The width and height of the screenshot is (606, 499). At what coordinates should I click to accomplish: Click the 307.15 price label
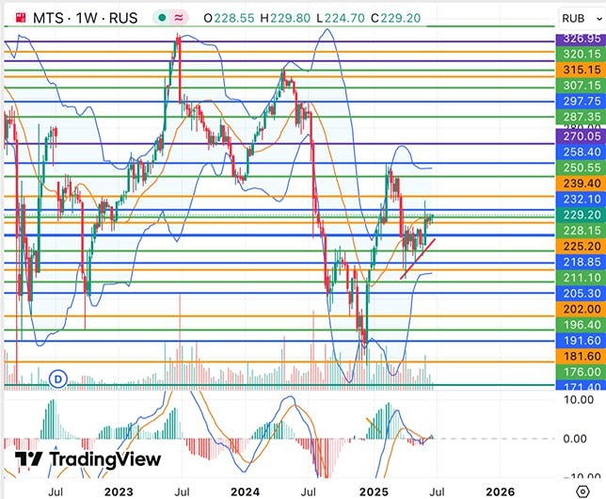[581, 86]
